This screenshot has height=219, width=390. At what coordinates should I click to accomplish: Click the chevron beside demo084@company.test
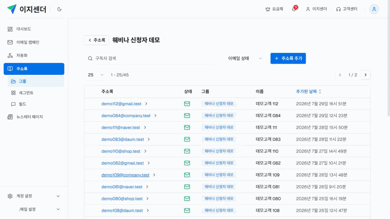coord(155,116)
